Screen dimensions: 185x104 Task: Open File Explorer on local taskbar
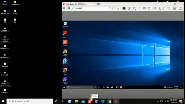pos(76,101)
